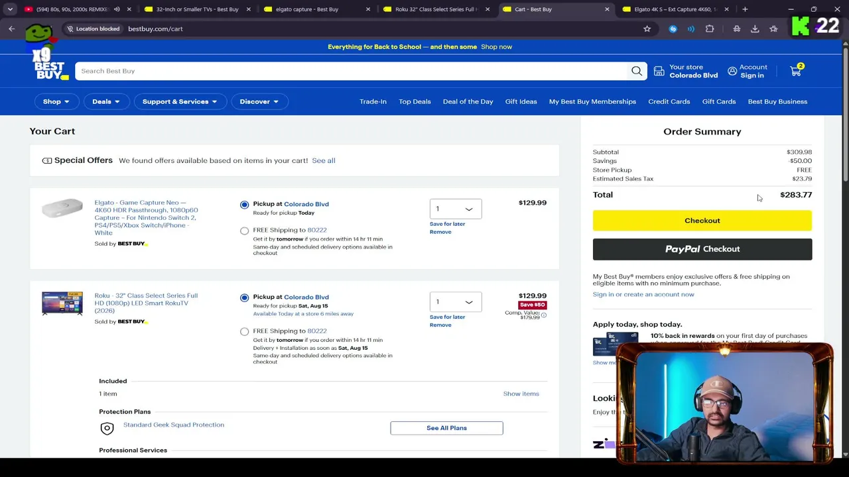Click the Your store Colorado Blvd icon

pyautogui.click(x=659, y=71)
